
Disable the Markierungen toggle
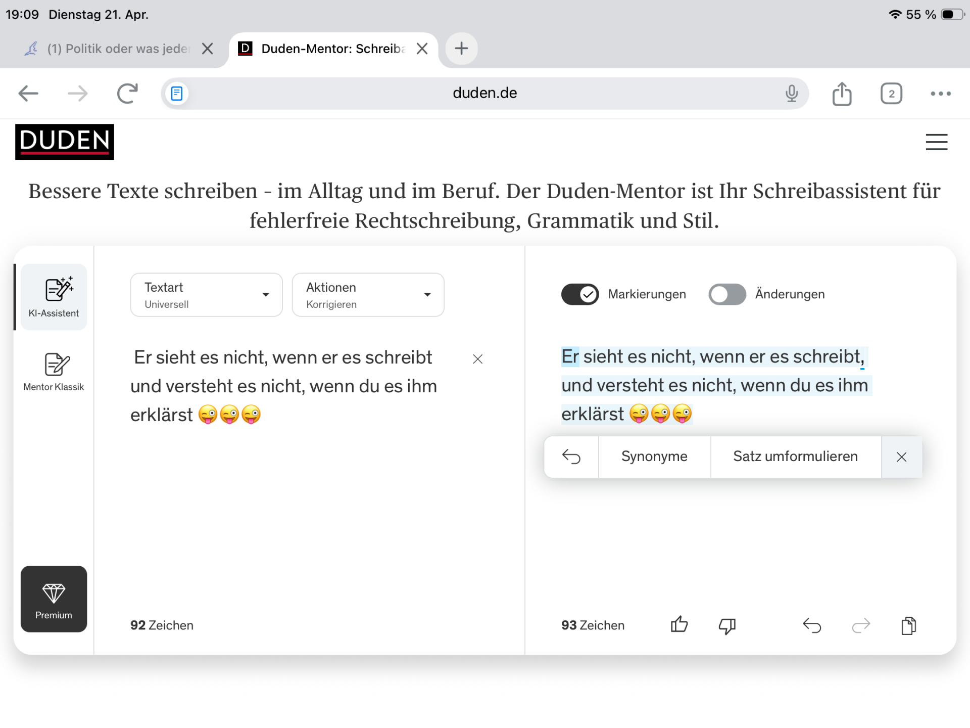pos(580,294)
